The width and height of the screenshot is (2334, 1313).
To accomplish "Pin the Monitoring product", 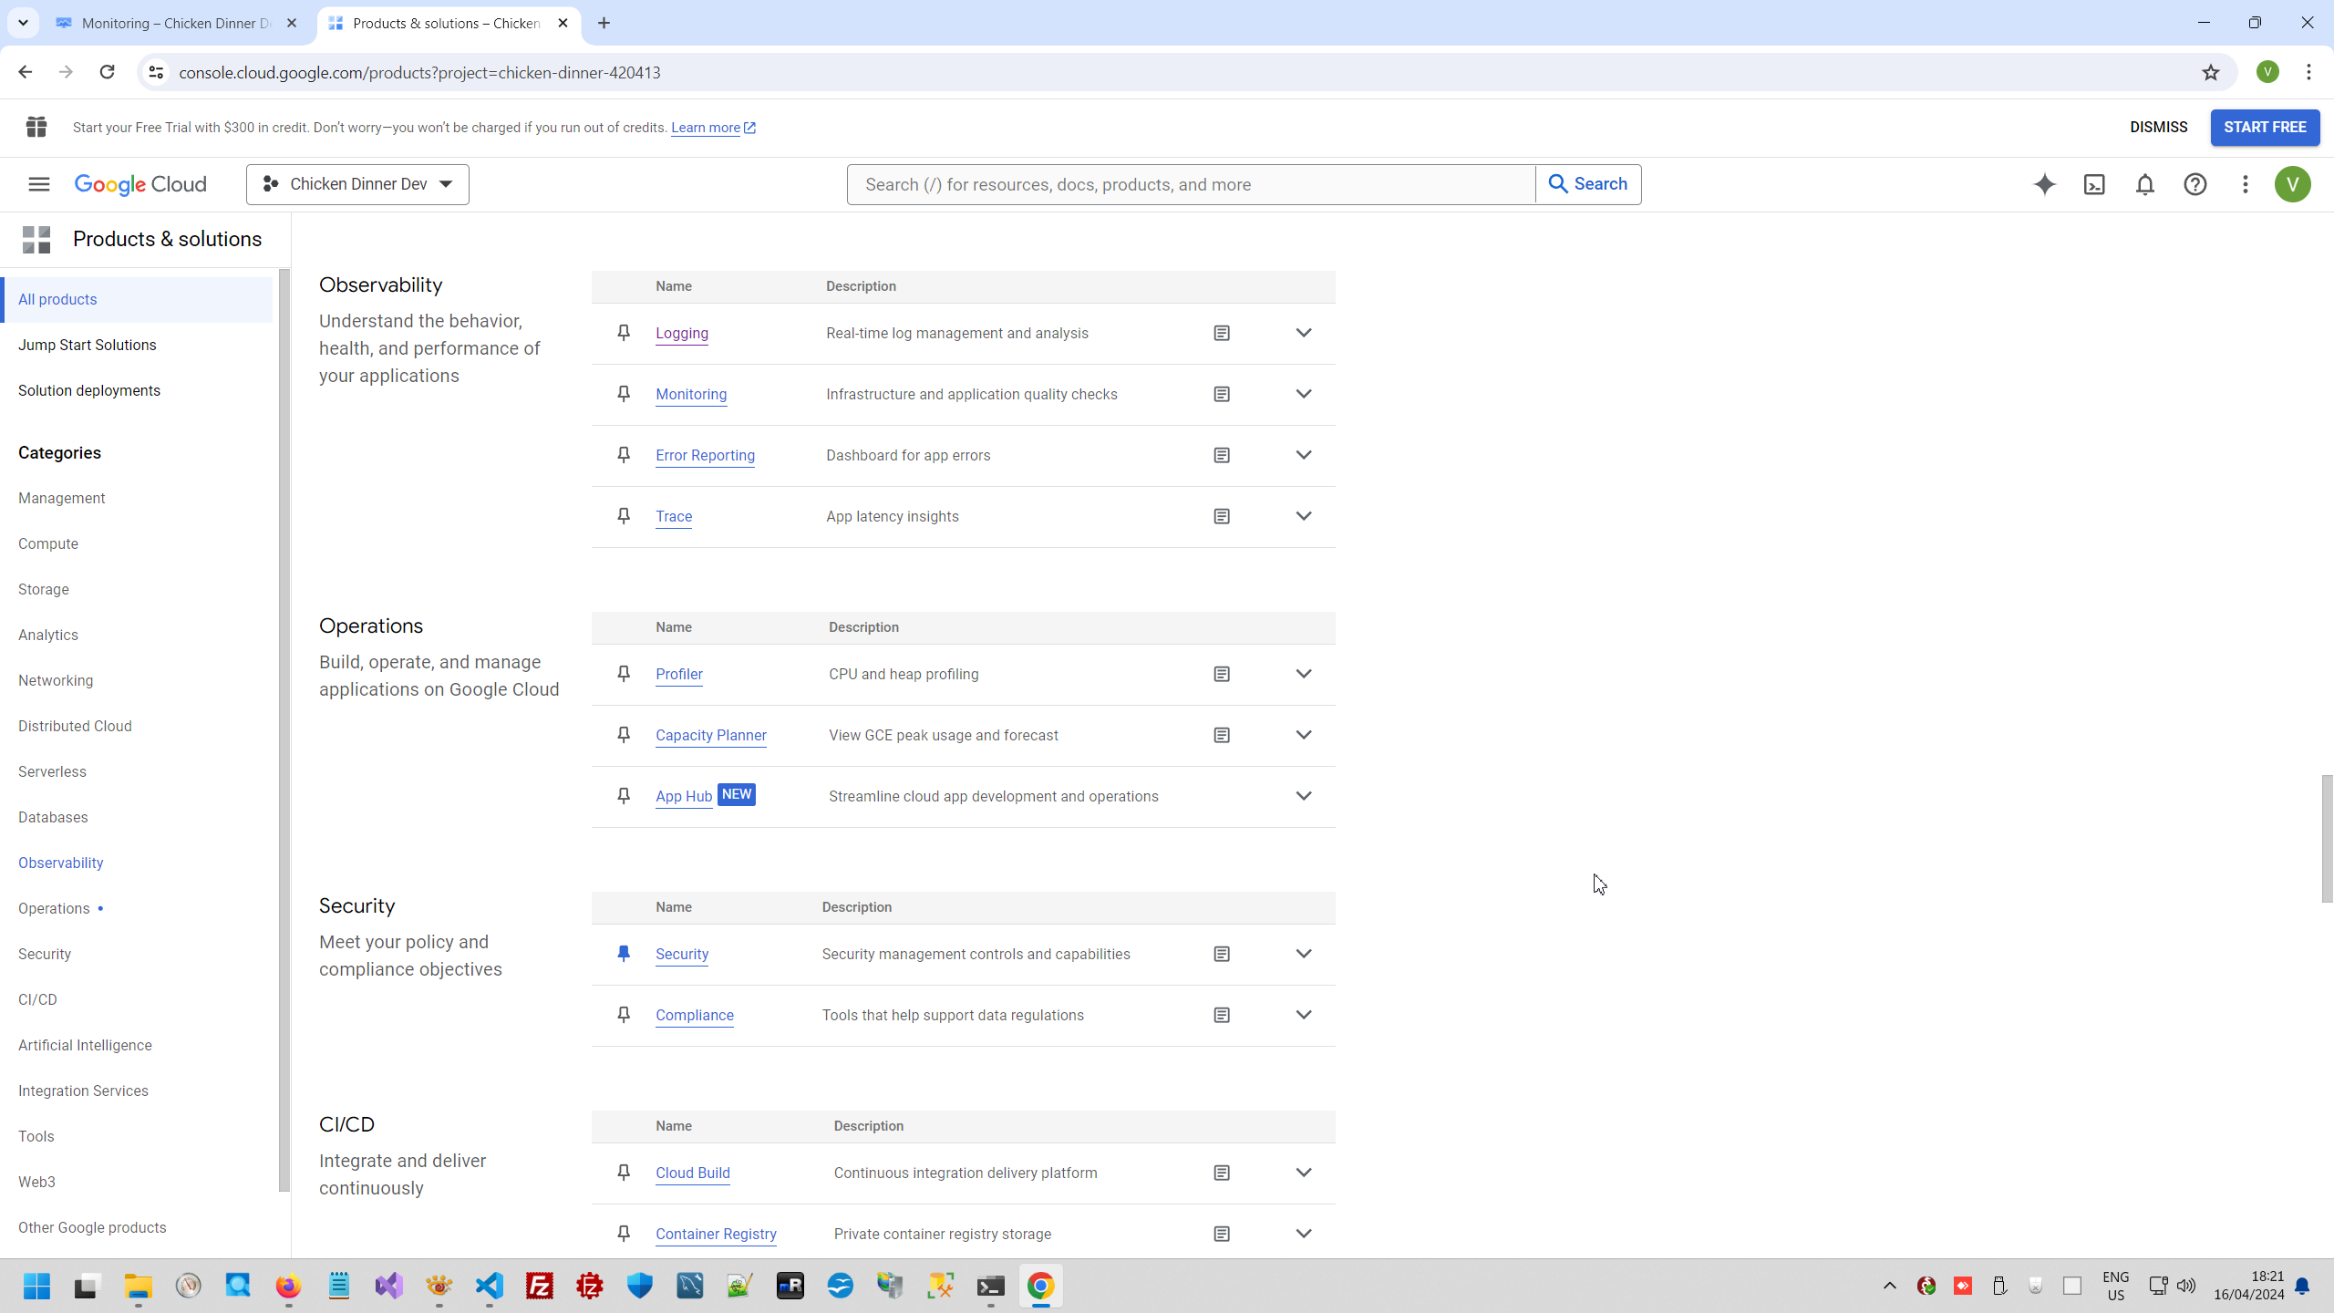I will click(624, 394).
